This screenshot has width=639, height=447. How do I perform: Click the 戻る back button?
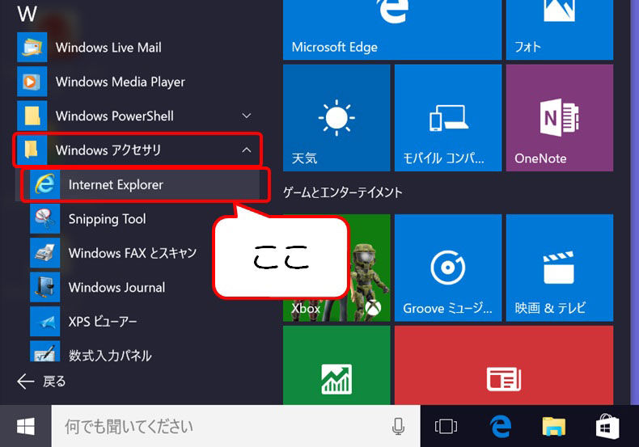pos(41,382)
